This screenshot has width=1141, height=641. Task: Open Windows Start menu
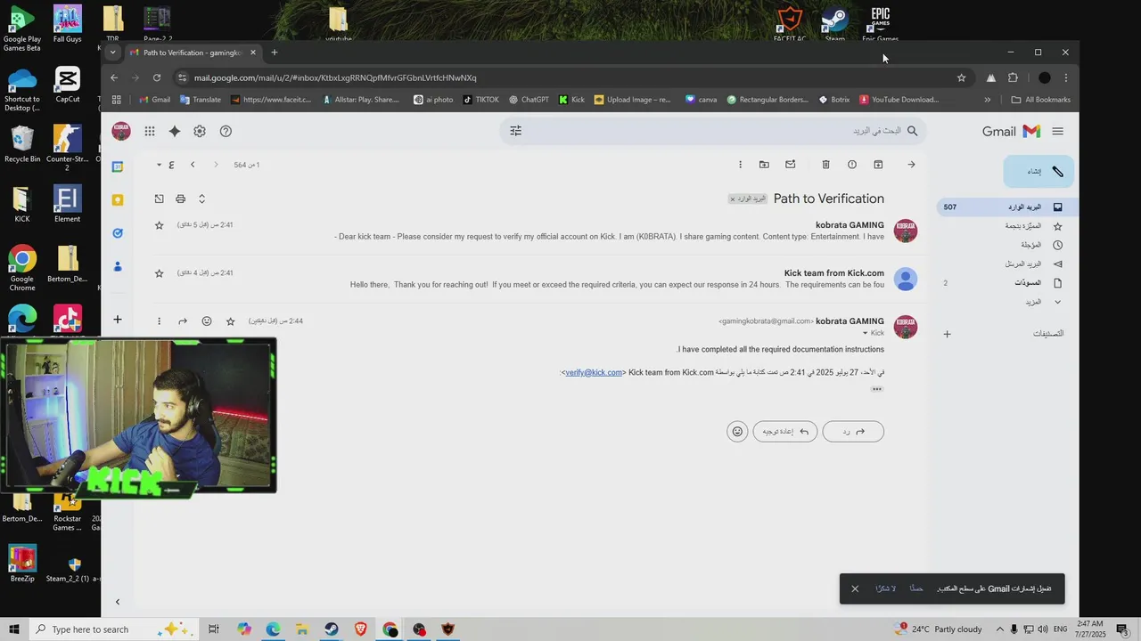[x=13, y=629]
